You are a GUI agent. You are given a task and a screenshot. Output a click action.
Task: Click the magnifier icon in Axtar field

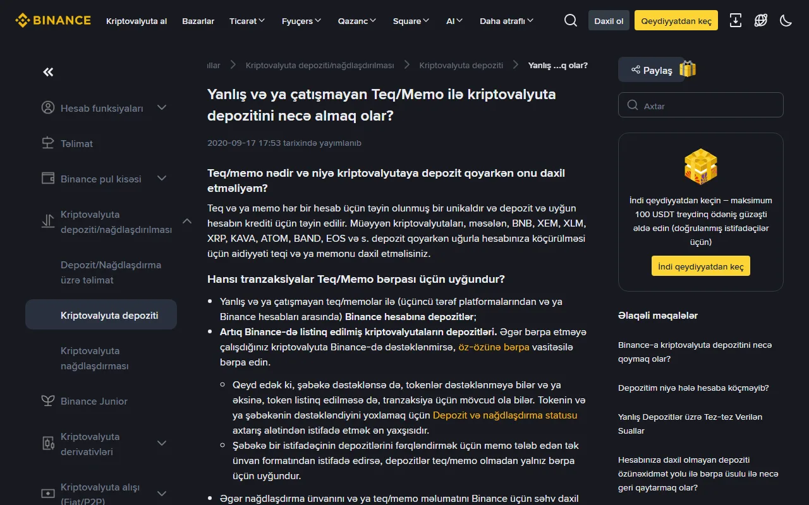(633, 105)
